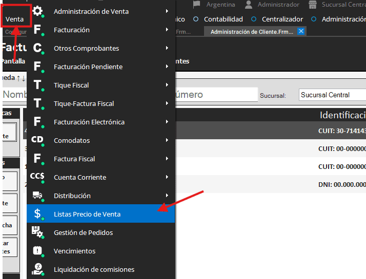Click the Administración de Venta gear icon
The height and width of the screenshot is (279, 366).
pos(37,11)
